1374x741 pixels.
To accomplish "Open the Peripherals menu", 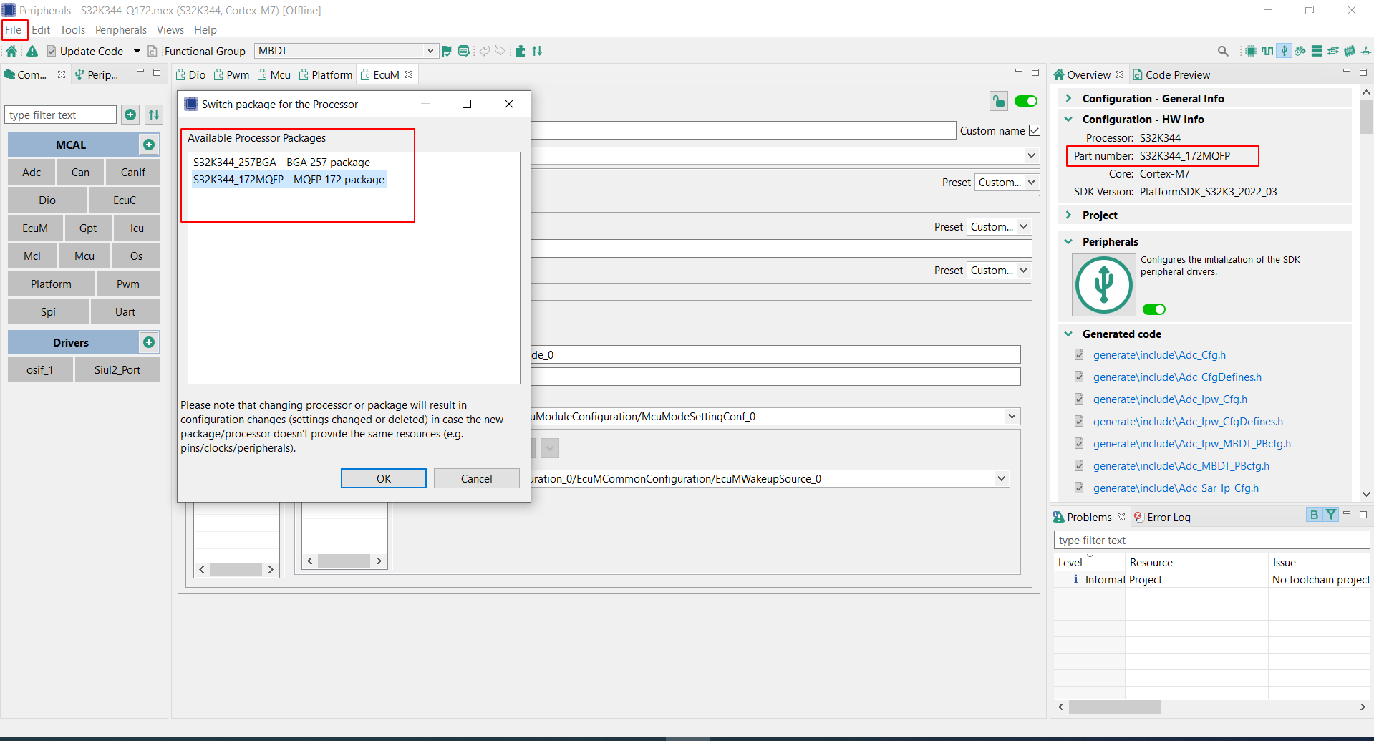I will [x=120, y=30].
